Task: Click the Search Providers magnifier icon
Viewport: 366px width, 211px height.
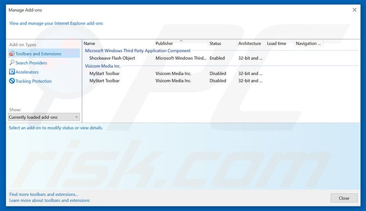Action: [12, 63]
